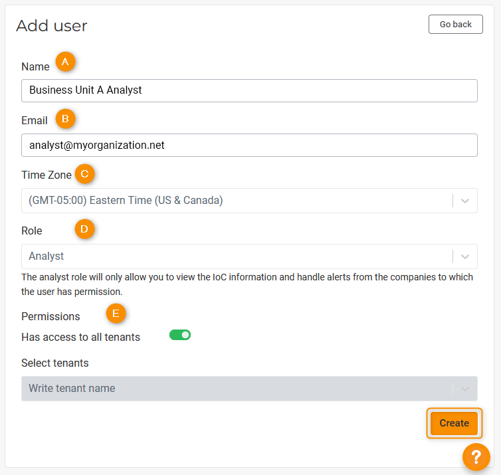Click the Eastern Time zone selection box
This screenshot has width=501, height=475.
pyautogui.click(x=236, y=201)
